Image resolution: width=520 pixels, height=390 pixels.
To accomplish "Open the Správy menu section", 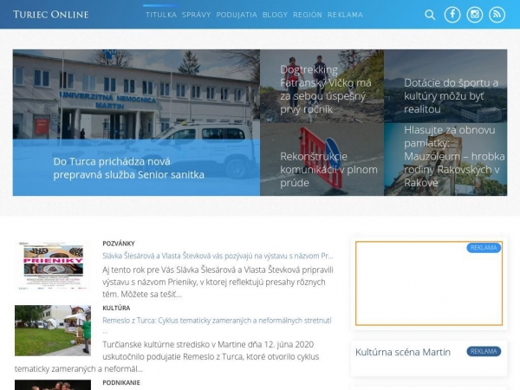I will click(196, 15).
